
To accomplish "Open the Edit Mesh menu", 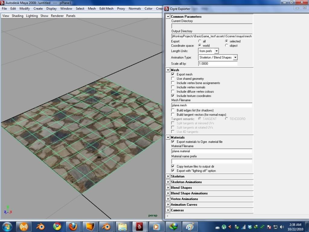I will pos(106,8).
